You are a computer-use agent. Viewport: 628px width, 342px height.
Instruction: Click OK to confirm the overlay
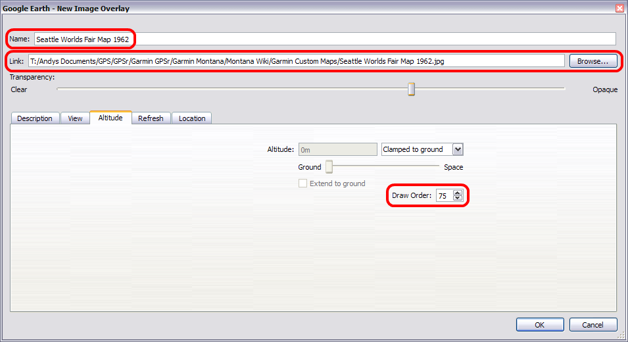[540, 324]
